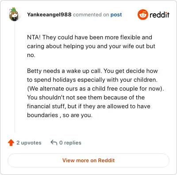
Task: Follow the blue "post" link
Action: [x=116, y=15]
